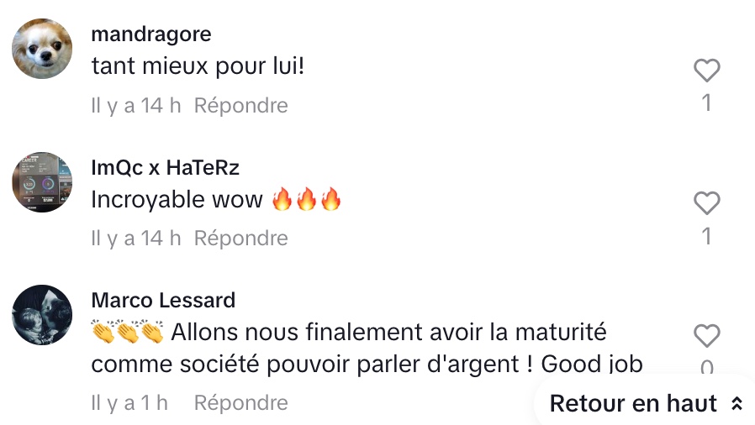Click the 'tant mieux pour lui!' comment text
The height and width of the screenshot is (425, 755).
coord(198,66)
